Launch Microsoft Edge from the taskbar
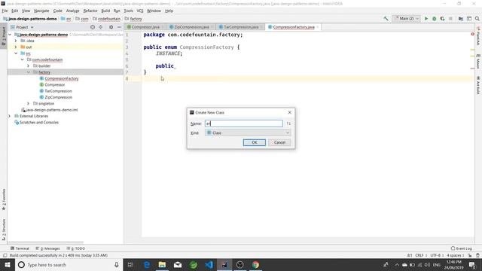 coord(147,264)
